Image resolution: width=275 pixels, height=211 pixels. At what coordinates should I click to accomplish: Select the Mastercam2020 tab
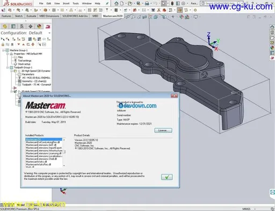pyautogui.click(x=113, y=16)
